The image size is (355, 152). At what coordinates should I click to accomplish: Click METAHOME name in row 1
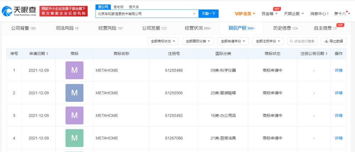tap(107, 70)
